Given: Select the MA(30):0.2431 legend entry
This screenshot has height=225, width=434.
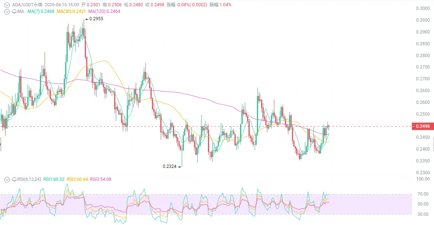Looking at the screenshot, I should click(x=71, y=11).
